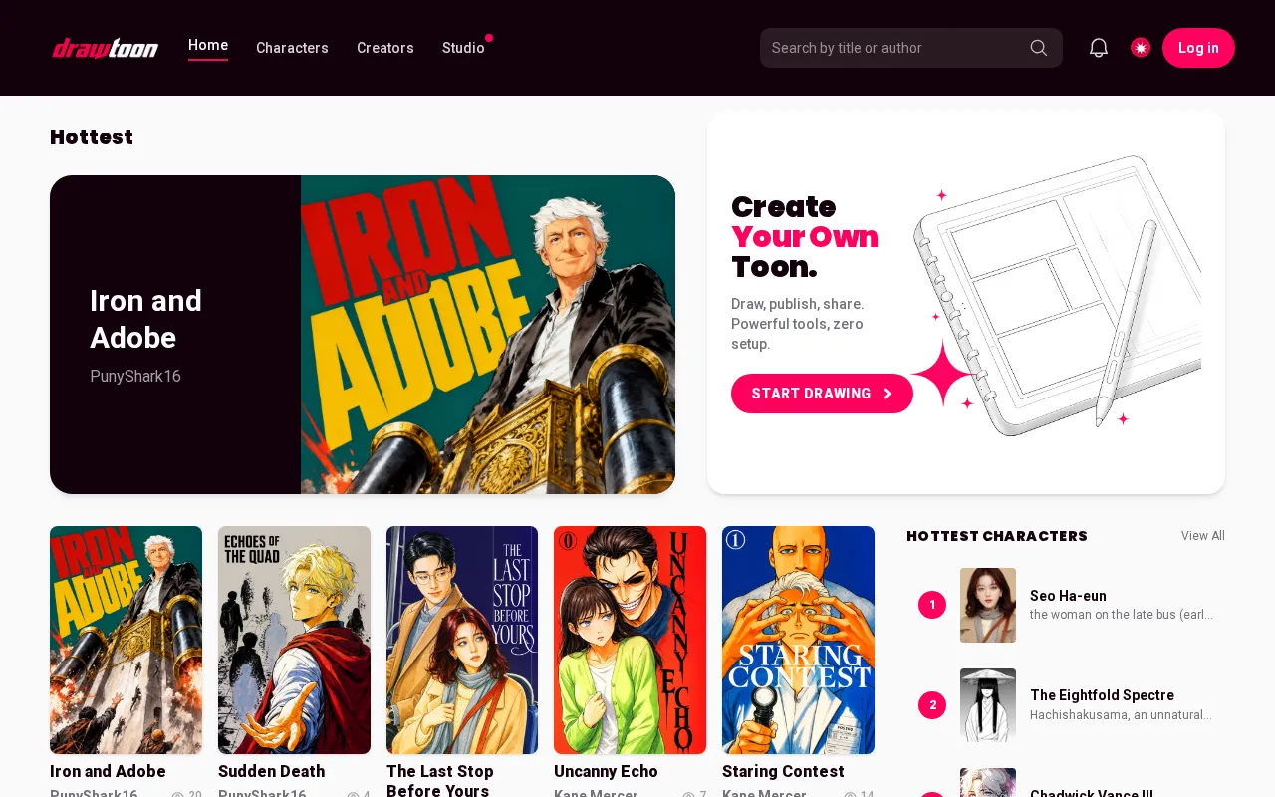
Task: Click the Seo Ha-eun name
Action: (x=1068, y=596)
